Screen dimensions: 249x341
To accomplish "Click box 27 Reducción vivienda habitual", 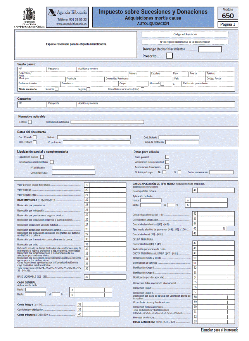I will [x=105, y=224].
